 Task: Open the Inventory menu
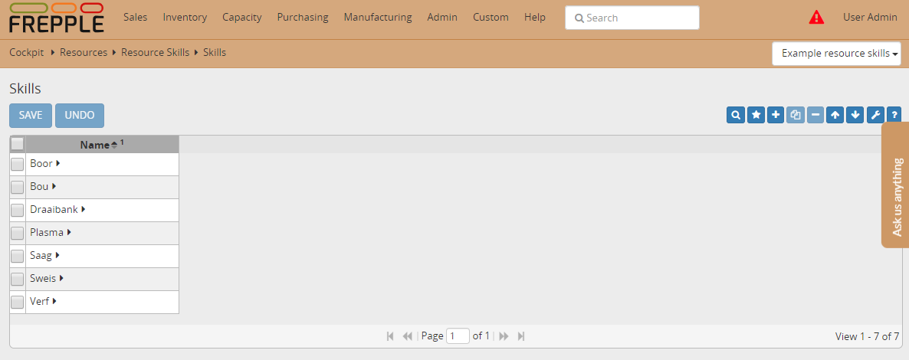185,17
